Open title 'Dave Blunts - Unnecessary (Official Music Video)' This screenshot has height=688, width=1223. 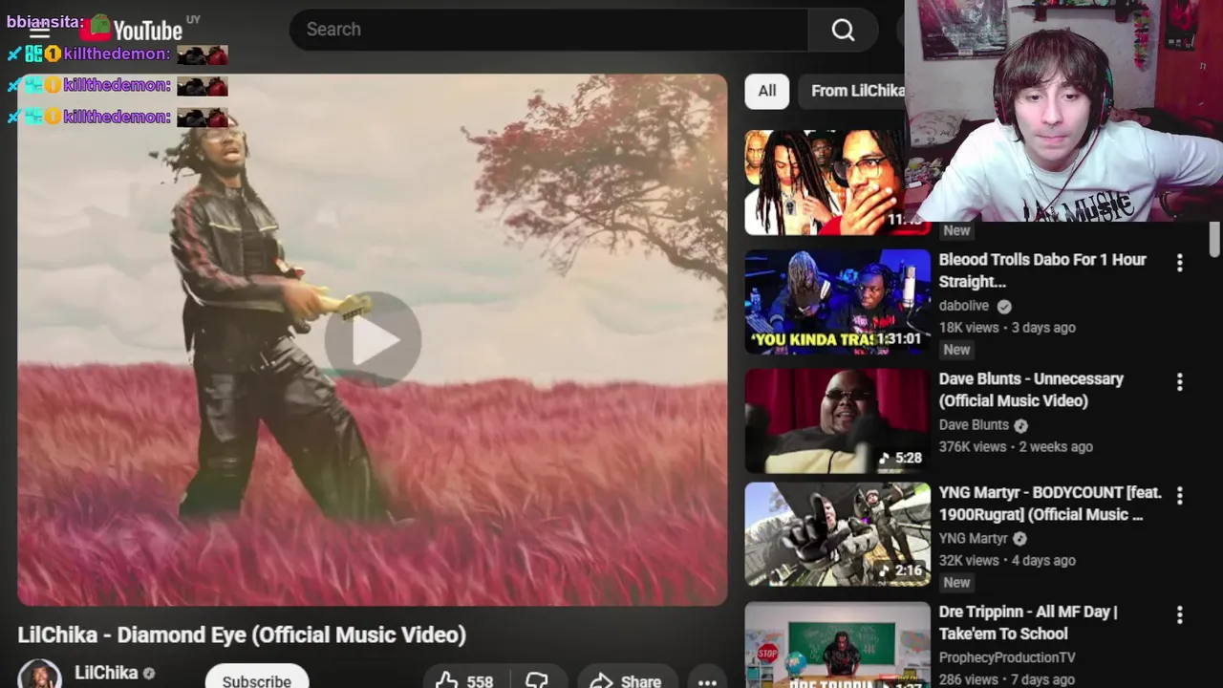(1031, 390)
